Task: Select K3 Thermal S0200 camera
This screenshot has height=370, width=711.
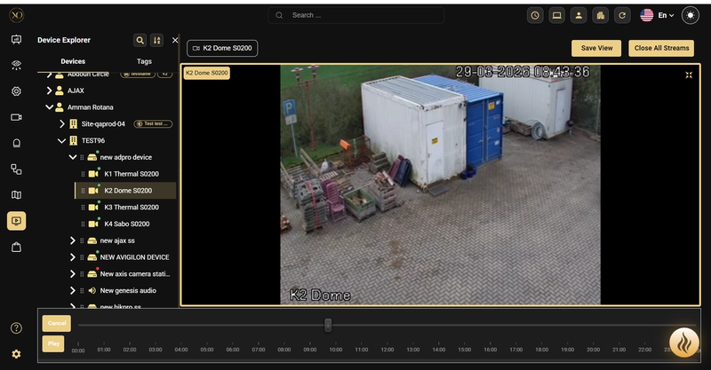Action: [x=125, y=208]
